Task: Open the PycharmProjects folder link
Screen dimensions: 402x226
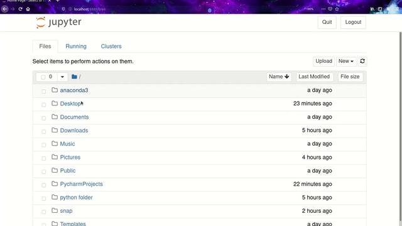Action: point(81,184)
